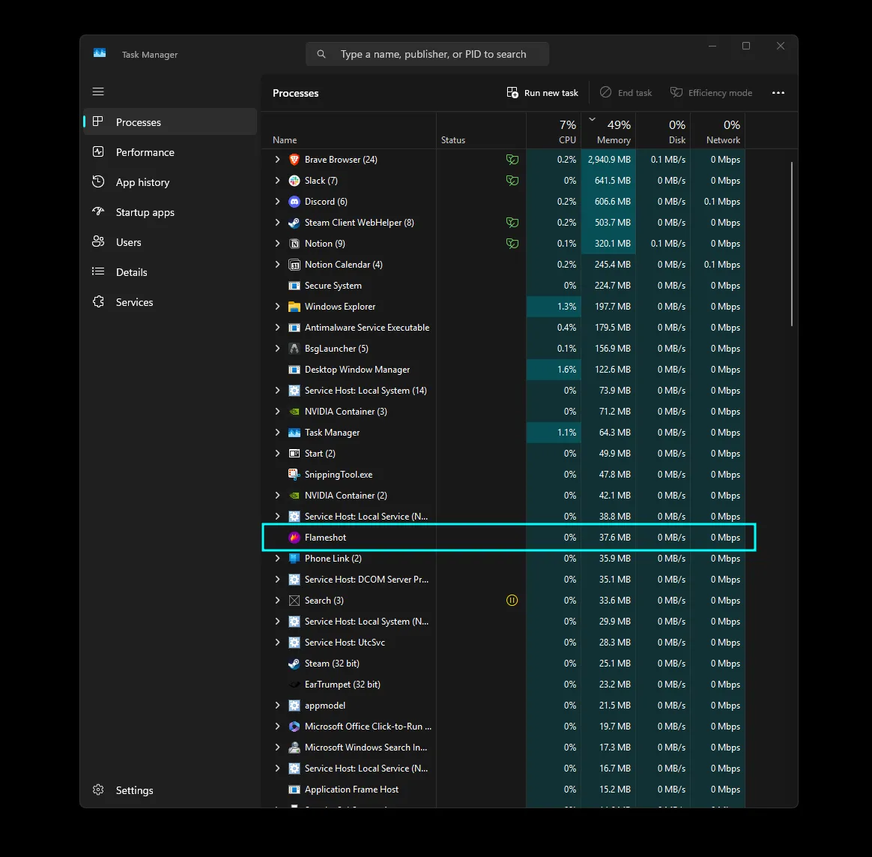This screenshot has height=857, width=872.
Task: Open the Services page
Action: (170, 302)
